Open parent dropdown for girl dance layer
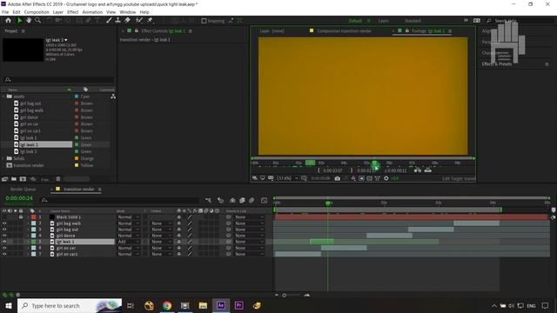Viewport: 557px width, 313px height. click(250, 236)
